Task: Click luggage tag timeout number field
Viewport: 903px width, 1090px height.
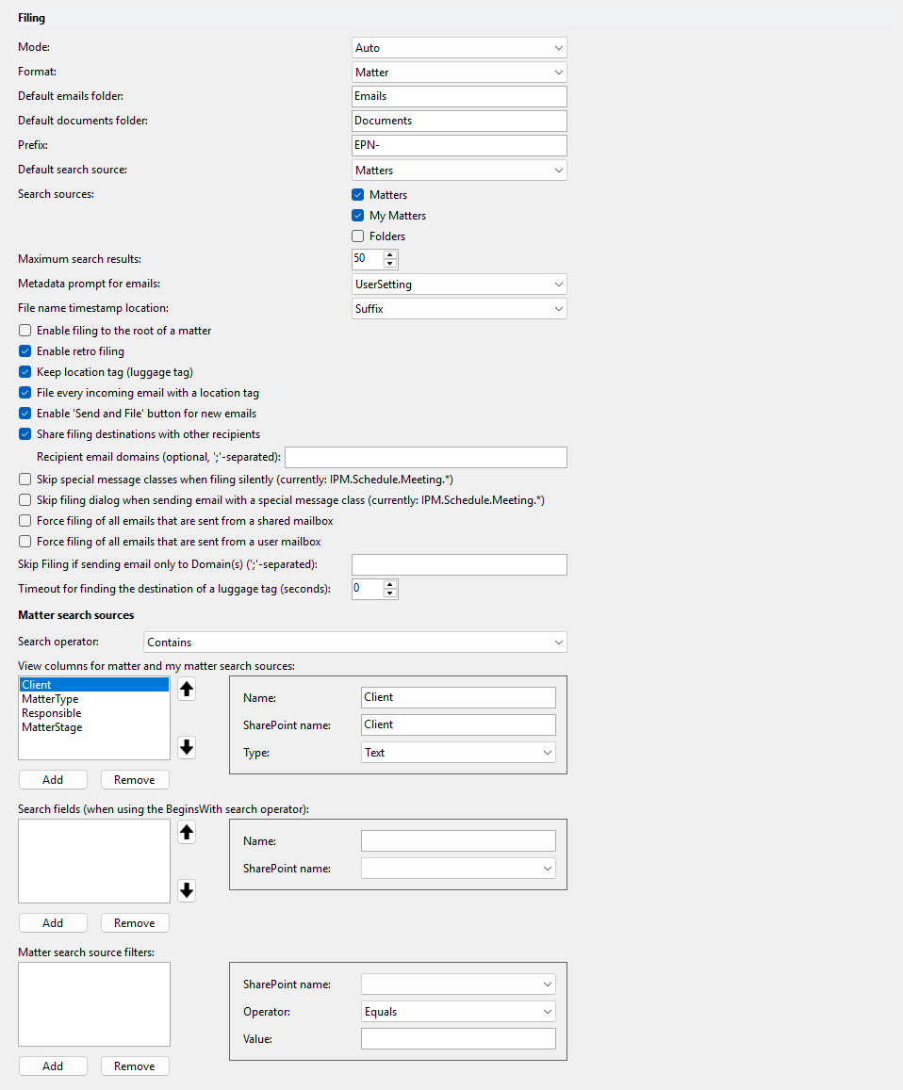Action: coord(368,589)
